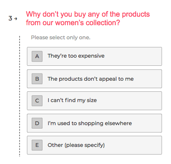This screenshot has width=171, height=164.
Task: Select "Other (please specify)" choice
Action: coord(76,145)
